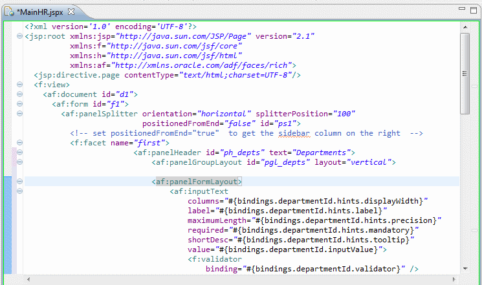Viewport: 482px width, 285px height.
Task: Click the id value "ps1"
Action: [x=285, y=123]
